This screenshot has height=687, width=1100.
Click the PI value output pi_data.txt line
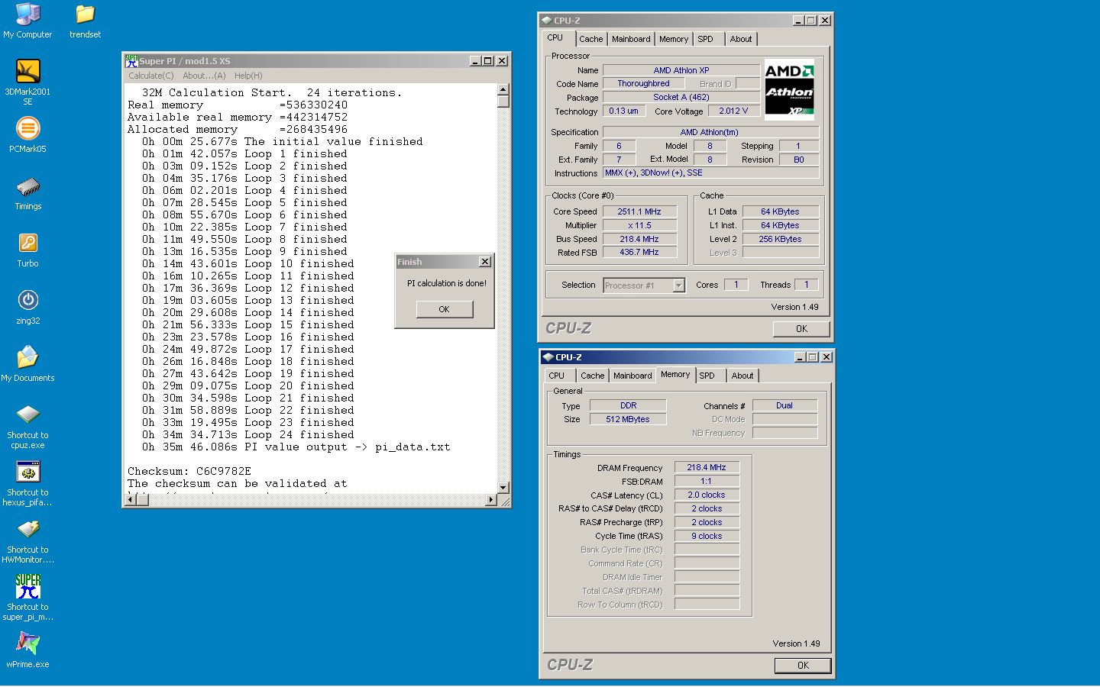pos(296,447)
